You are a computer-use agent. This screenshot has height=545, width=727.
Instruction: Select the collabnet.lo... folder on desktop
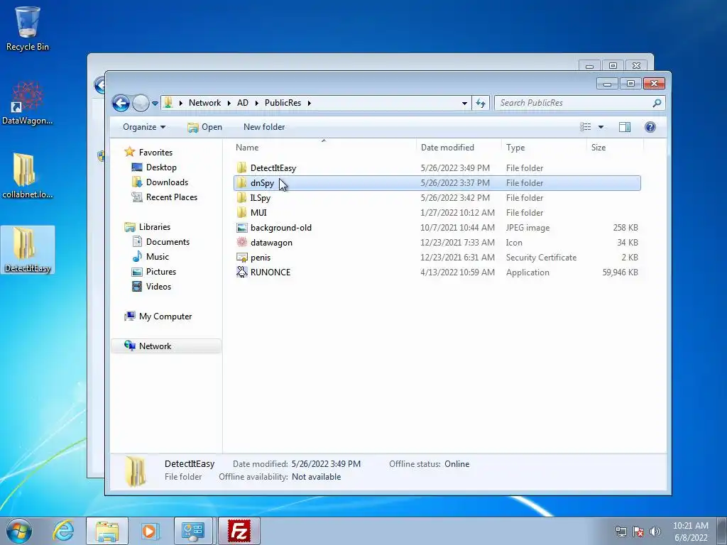[x=28, y=176]
